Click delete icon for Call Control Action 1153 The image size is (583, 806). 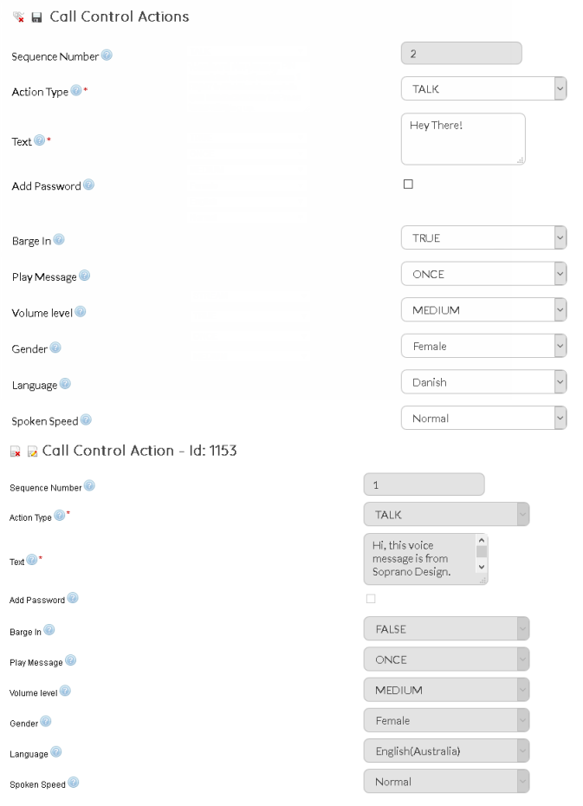point(16,452)
